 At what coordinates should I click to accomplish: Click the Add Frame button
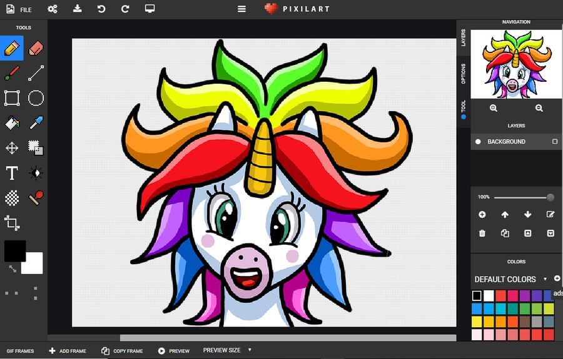(68, 351)
